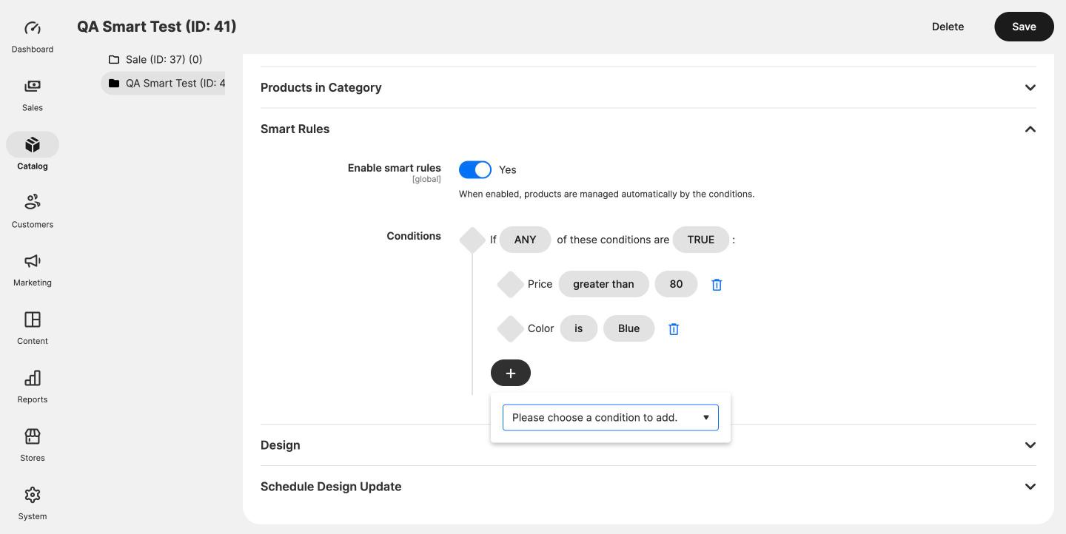The image size is (1066, 534).
Task: Remove the Color condition via trash icon
Action: 674,329
